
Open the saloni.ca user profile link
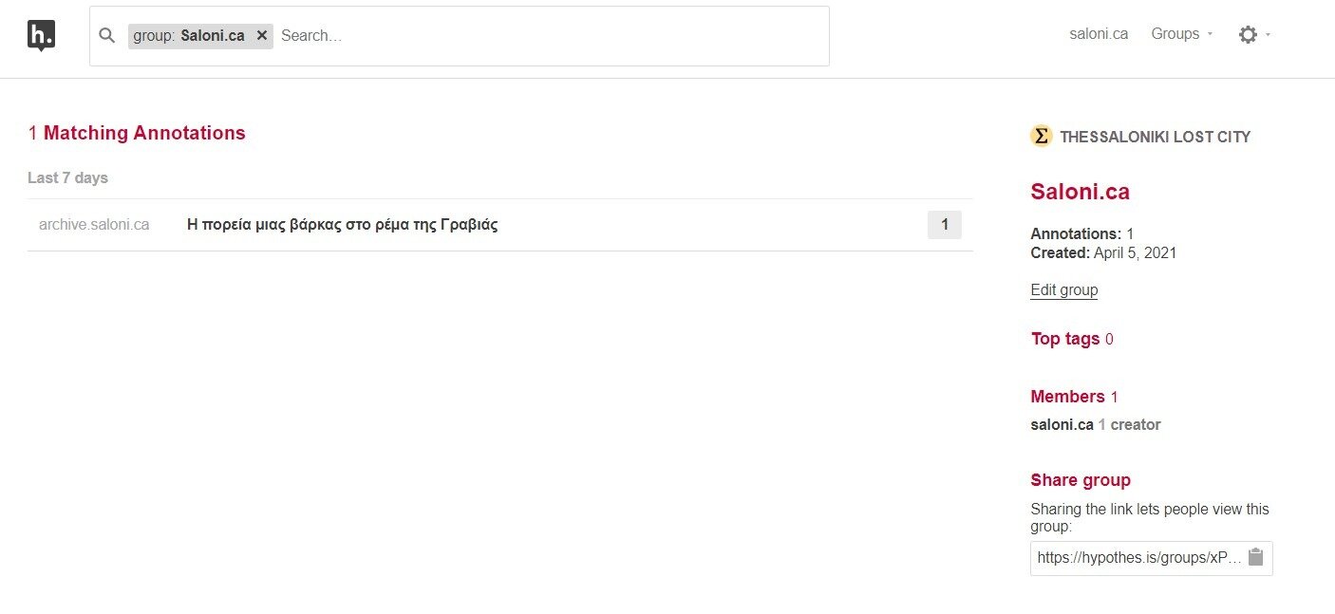pyautogui.click(x=1099, y=34)
